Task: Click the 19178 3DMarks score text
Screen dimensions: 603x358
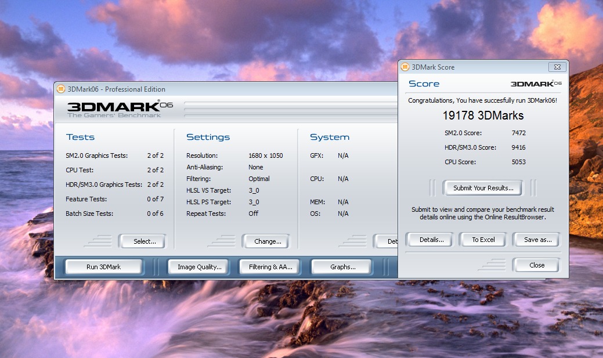Action: 483,115
